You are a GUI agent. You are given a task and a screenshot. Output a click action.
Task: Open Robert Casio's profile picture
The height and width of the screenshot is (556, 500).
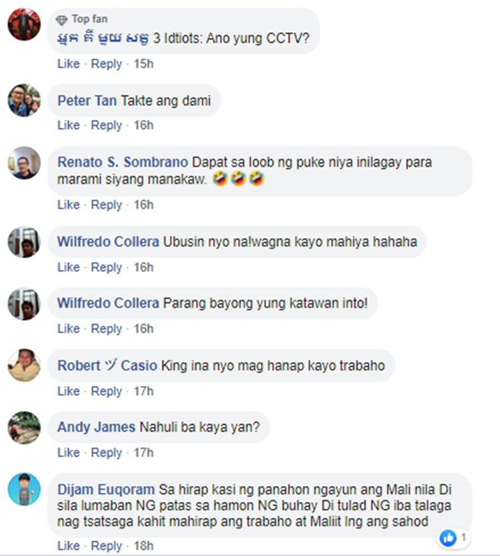[x=24, y=365]
